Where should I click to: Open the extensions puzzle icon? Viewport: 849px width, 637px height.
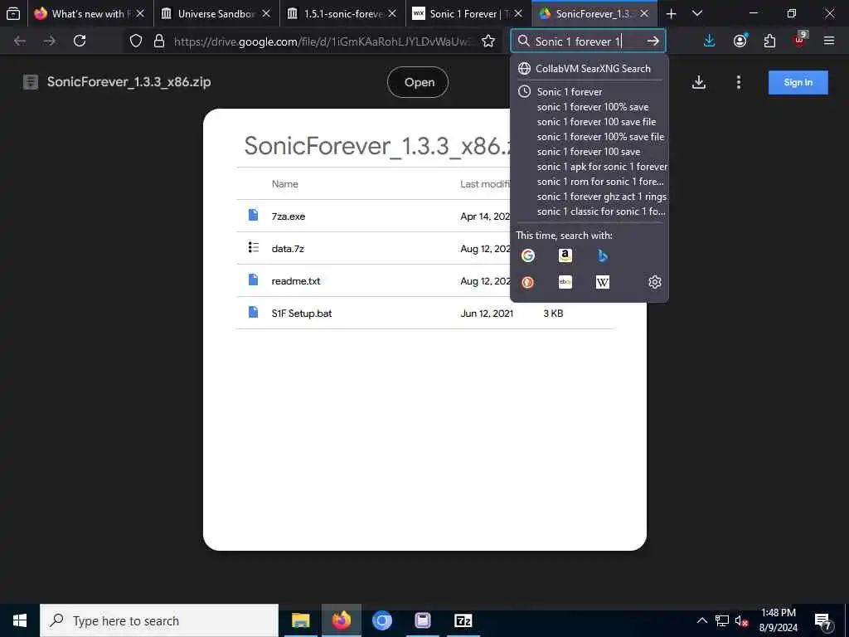pyautogui.click(x=769, y=41)
